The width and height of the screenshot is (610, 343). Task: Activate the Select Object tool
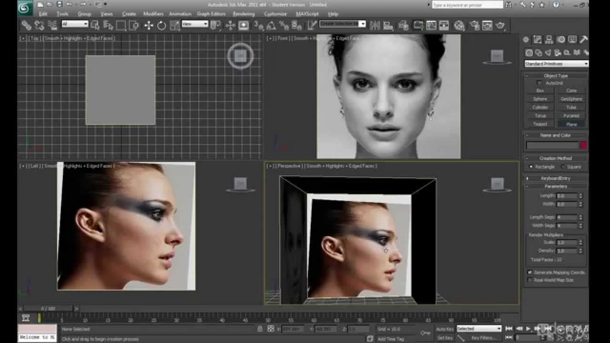[x=95, y=25]
